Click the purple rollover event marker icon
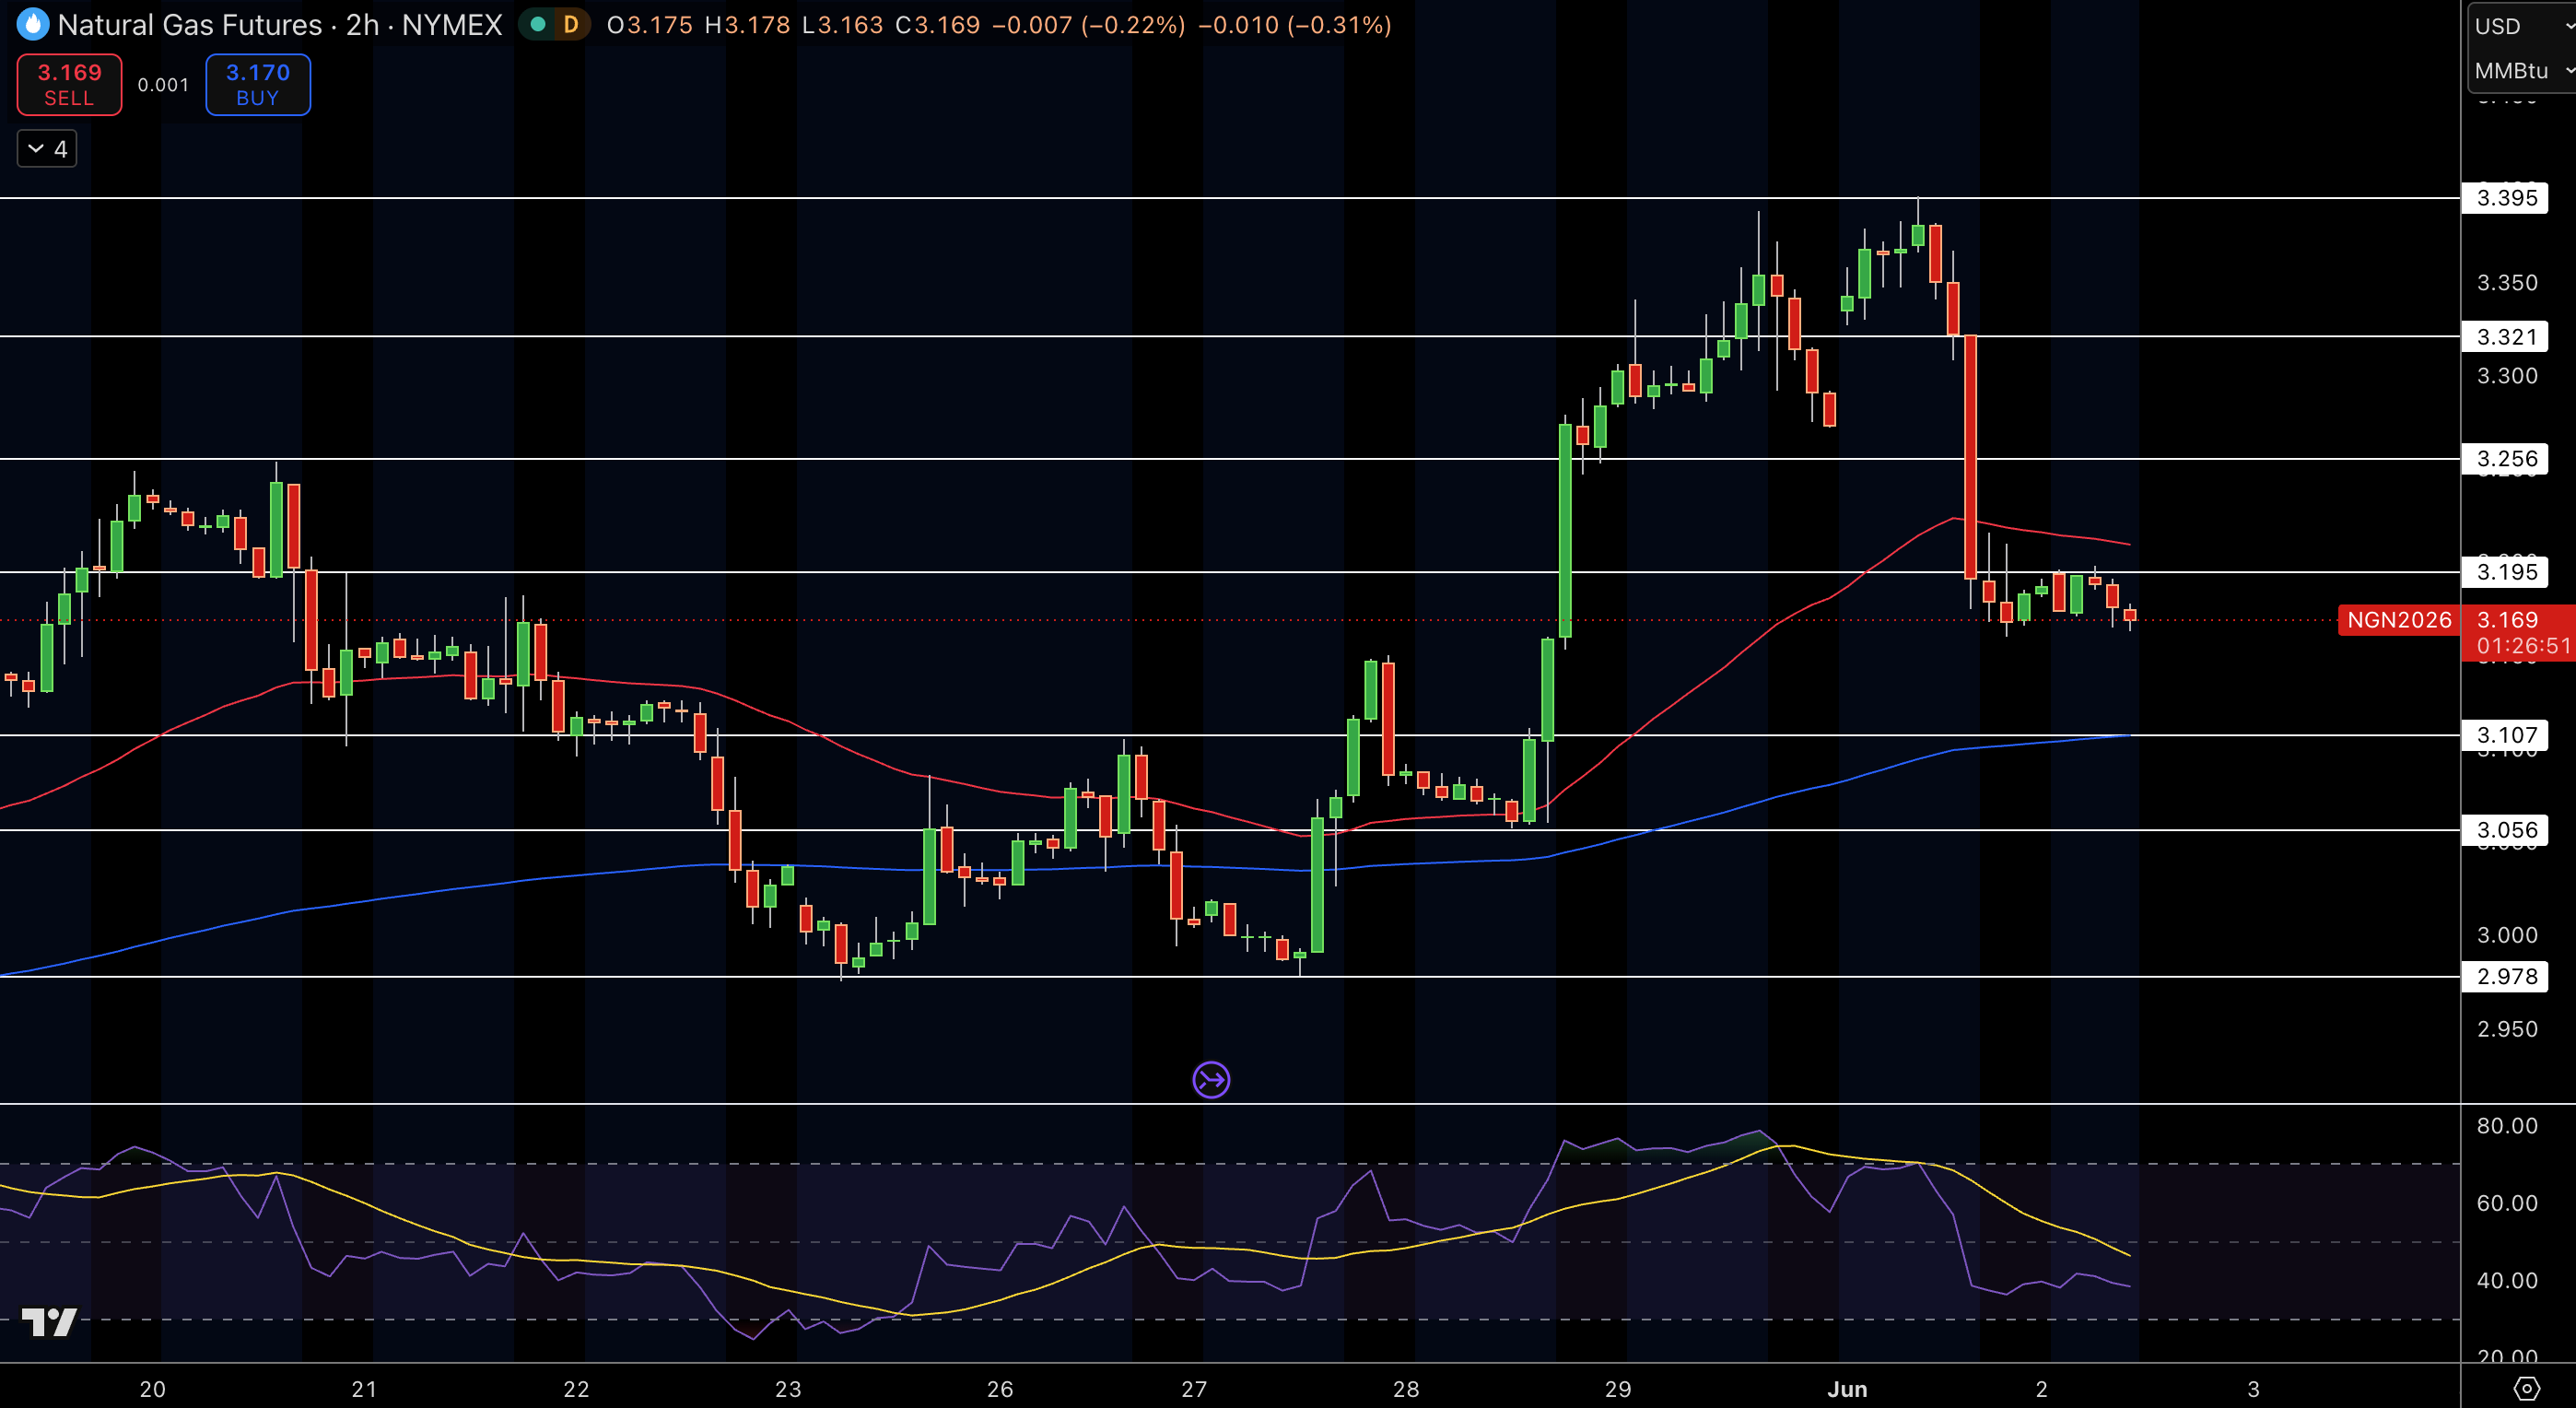The image size is (2576, 1408). (1211, 1080)
